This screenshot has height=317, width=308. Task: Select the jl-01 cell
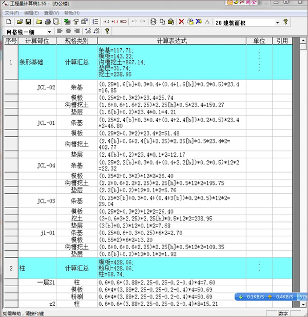(x=37, y=233)
